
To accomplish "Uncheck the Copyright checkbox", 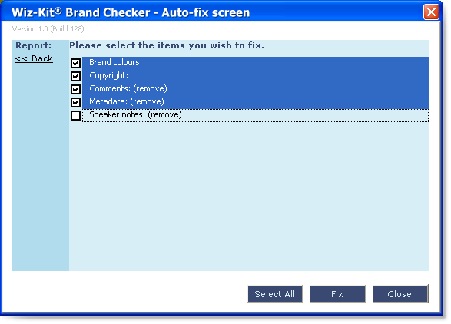I will (x=75, y=76).
